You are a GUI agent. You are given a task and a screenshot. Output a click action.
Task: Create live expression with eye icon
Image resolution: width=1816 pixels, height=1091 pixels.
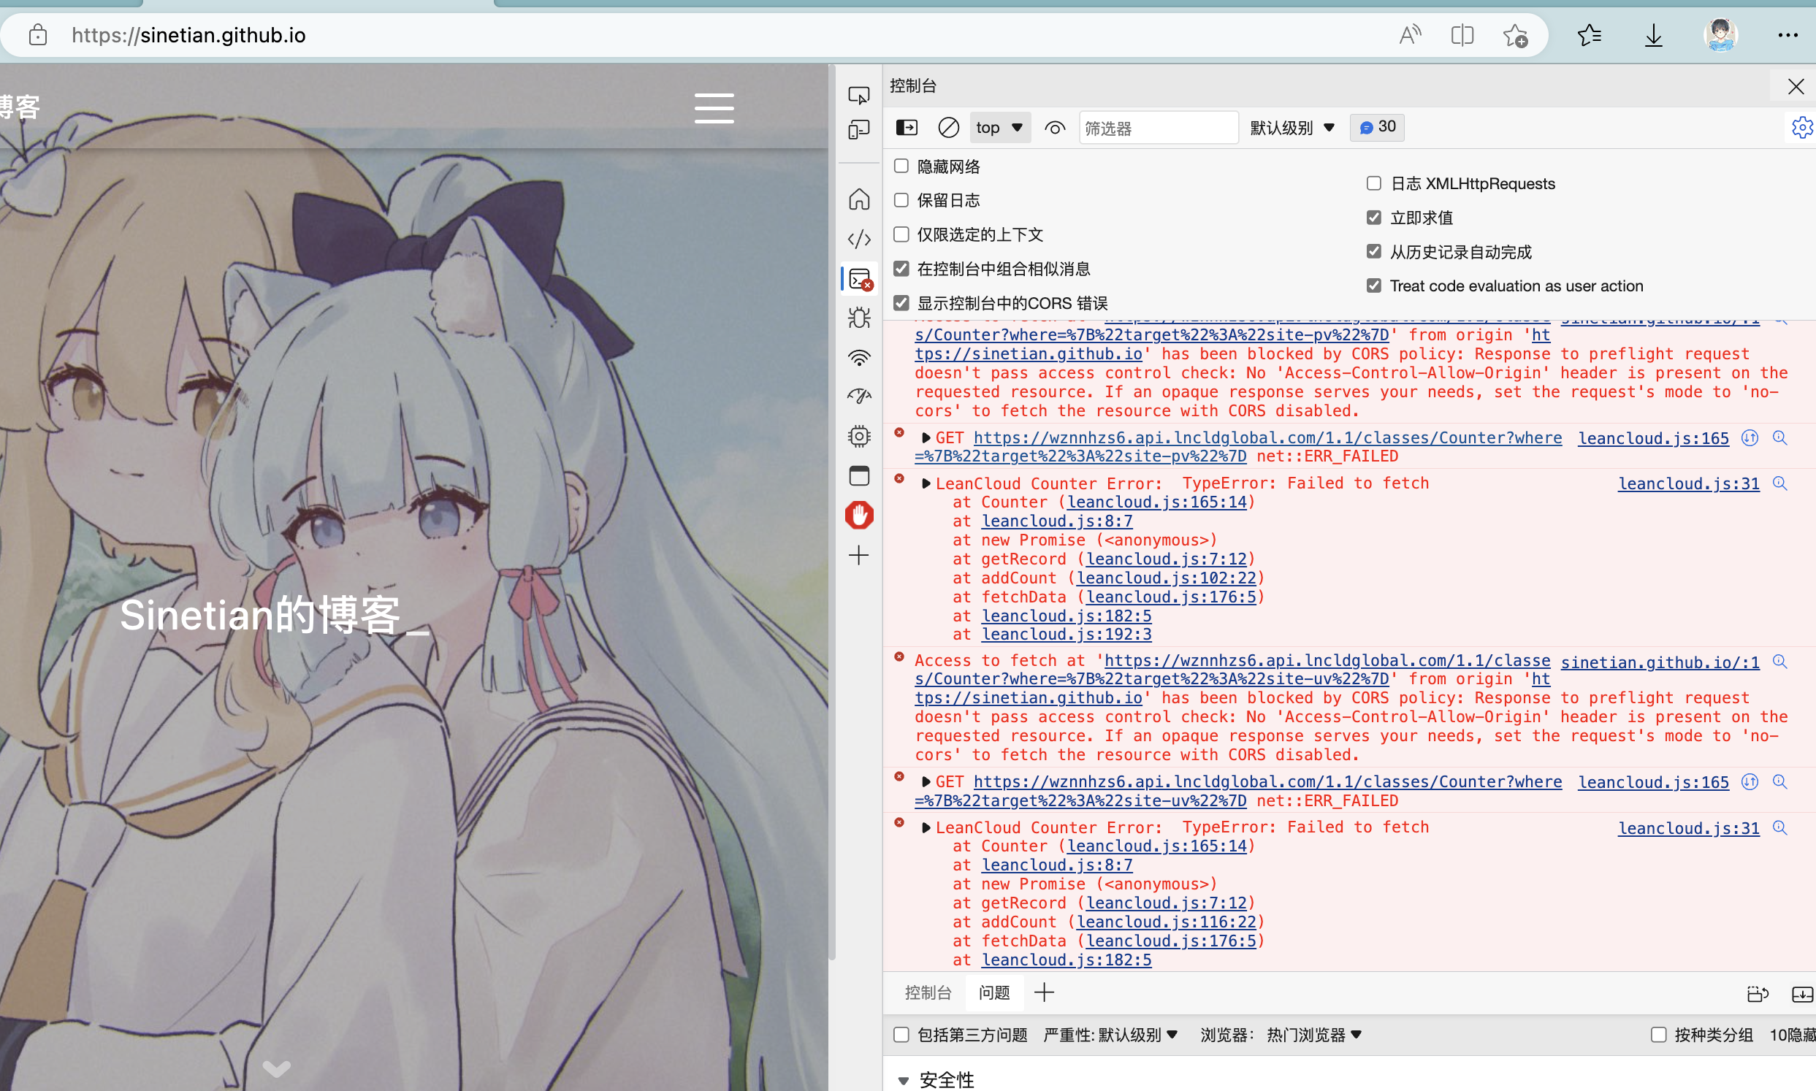1055,128
